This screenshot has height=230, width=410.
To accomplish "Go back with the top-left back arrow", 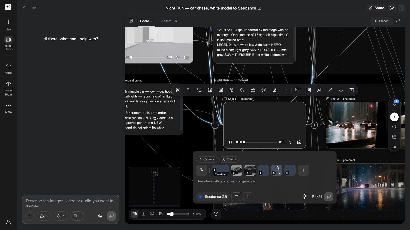I will (x=24, y=8).
